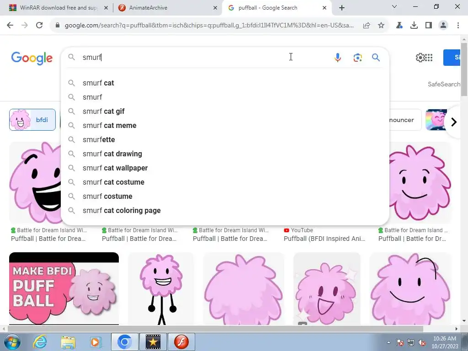Viewport: 468px width, 351px height.
Task: Choose the 'smurf cat' suggestion
Action: click(225, 83)
